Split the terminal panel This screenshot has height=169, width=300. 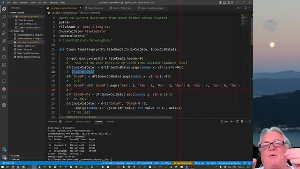click(238, 122)
